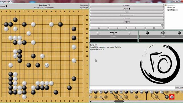Viewport: 183px width, 103px height.
Task: Click the empty Q10 star point on the board
Action: 69,56
